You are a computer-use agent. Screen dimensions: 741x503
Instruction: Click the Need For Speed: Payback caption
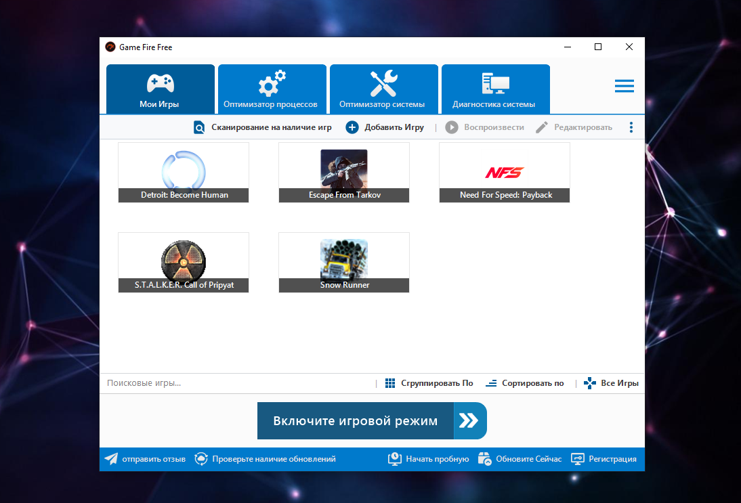click(x=506, y=195)
